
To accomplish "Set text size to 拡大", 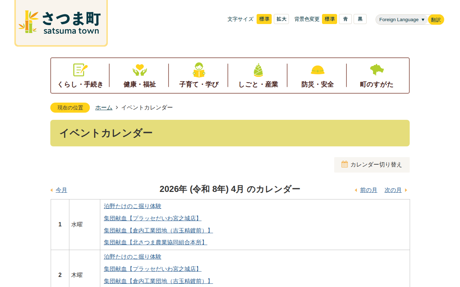I will (281, 19).
